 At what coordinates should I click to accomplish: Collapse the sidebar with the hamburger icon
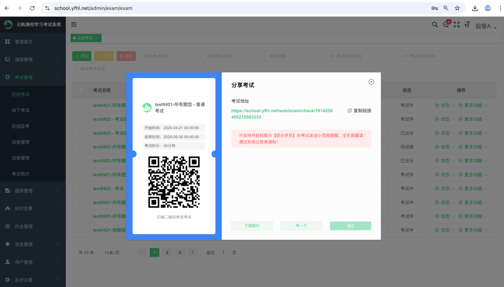coord(74,24)
